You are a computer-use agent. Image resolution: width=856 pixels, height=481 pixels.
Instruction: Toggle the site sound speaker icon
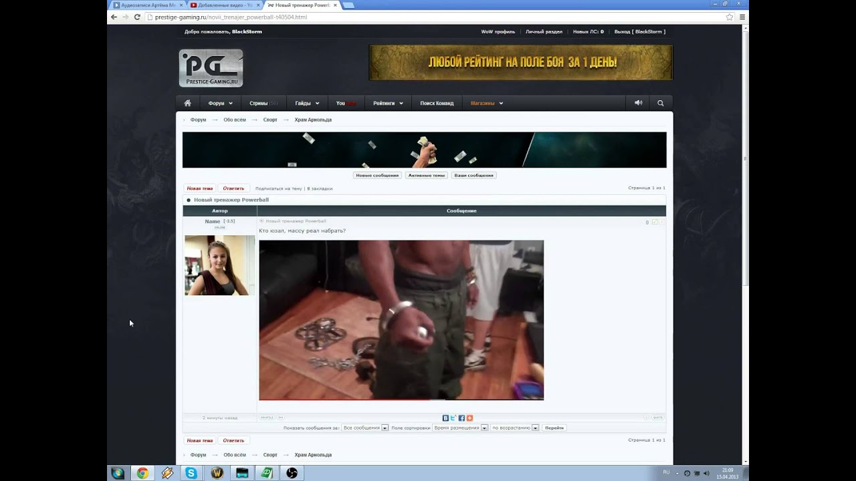point(638,103)
